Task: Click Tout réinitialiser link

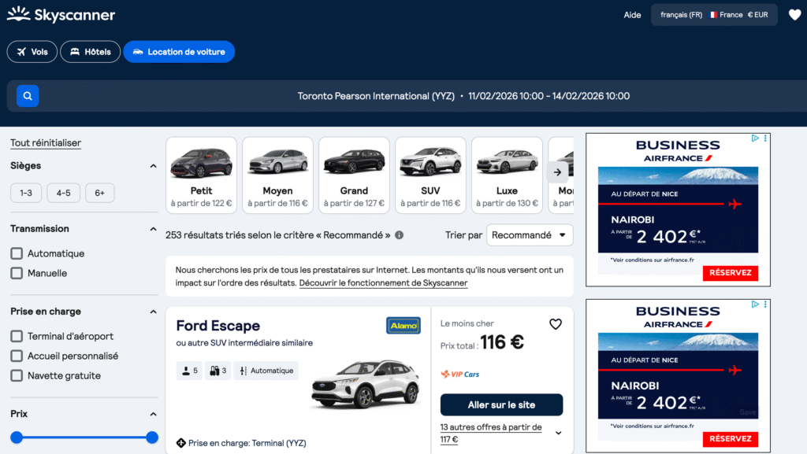Action: tap(46, 142)
